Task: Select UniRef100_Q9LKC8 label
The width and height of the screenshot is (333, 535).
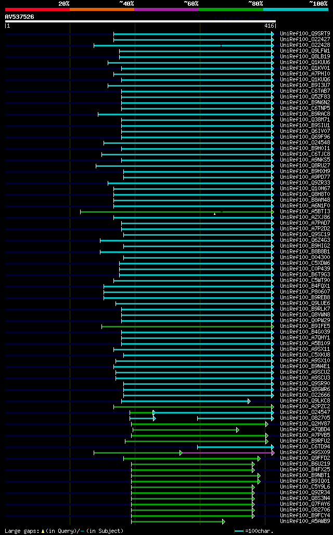Action: point(305,401)
